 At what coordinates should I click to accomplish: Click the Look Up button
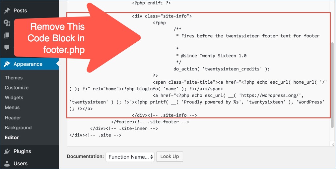pos(169,156)
